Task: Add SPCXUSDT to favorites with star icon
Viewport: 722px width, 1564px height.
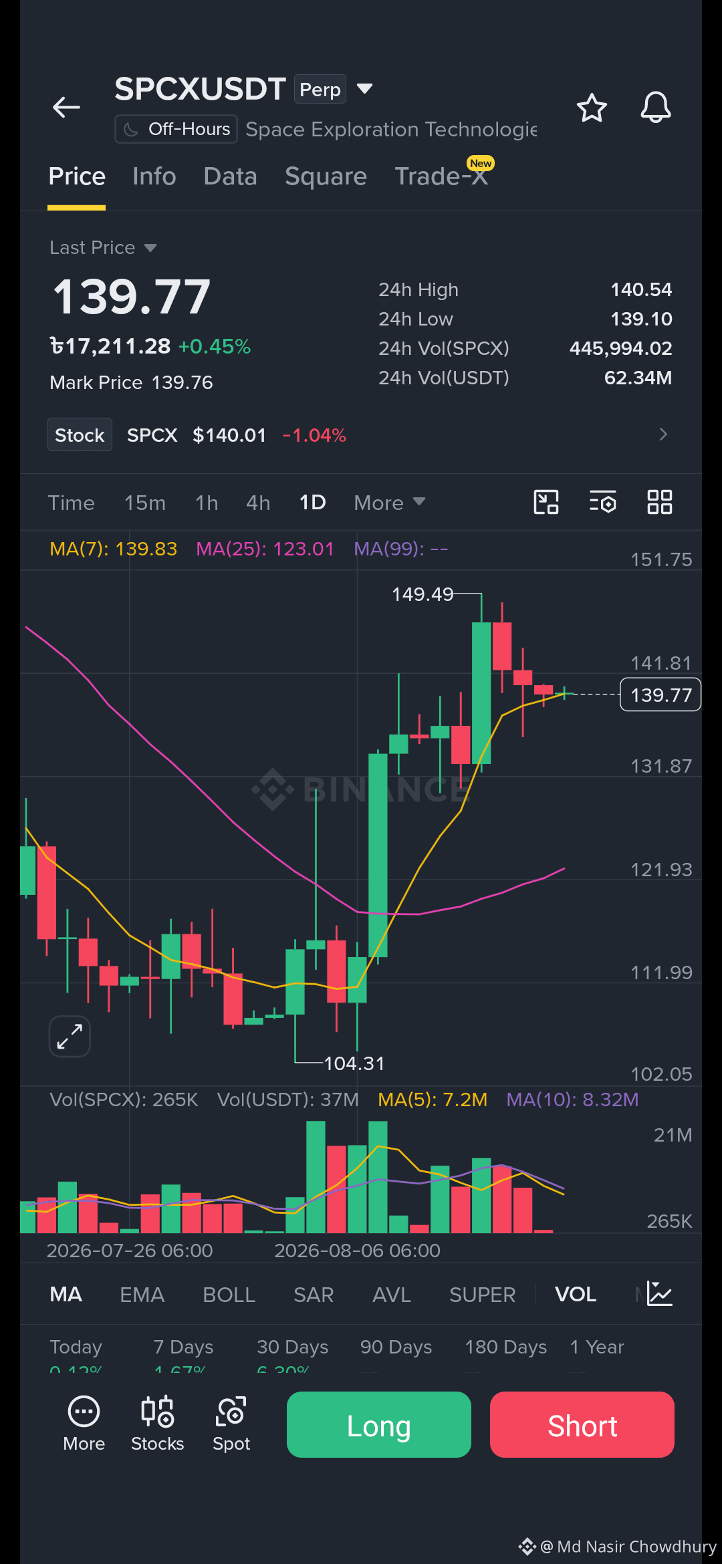Action: coord(592,108)
